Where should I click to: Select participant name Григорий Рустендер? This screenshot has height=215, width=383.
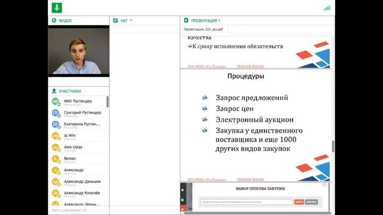[x=83, y=112]
